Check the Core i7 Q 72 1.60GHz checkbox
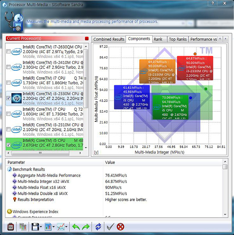The width and height of the screenshot is (234, 235). click(x=8, y=114)
